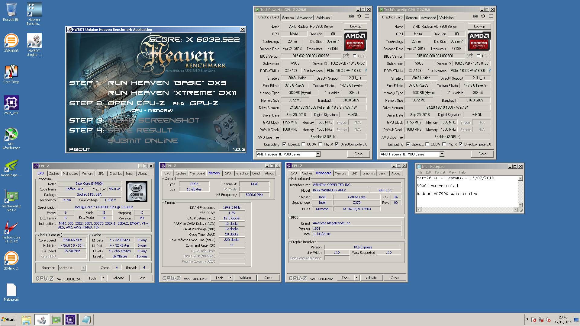Click the taskbar clock showing 20:40
This screenshot has height=326, width=580.
pyautogui.click(x=563, y=317)
